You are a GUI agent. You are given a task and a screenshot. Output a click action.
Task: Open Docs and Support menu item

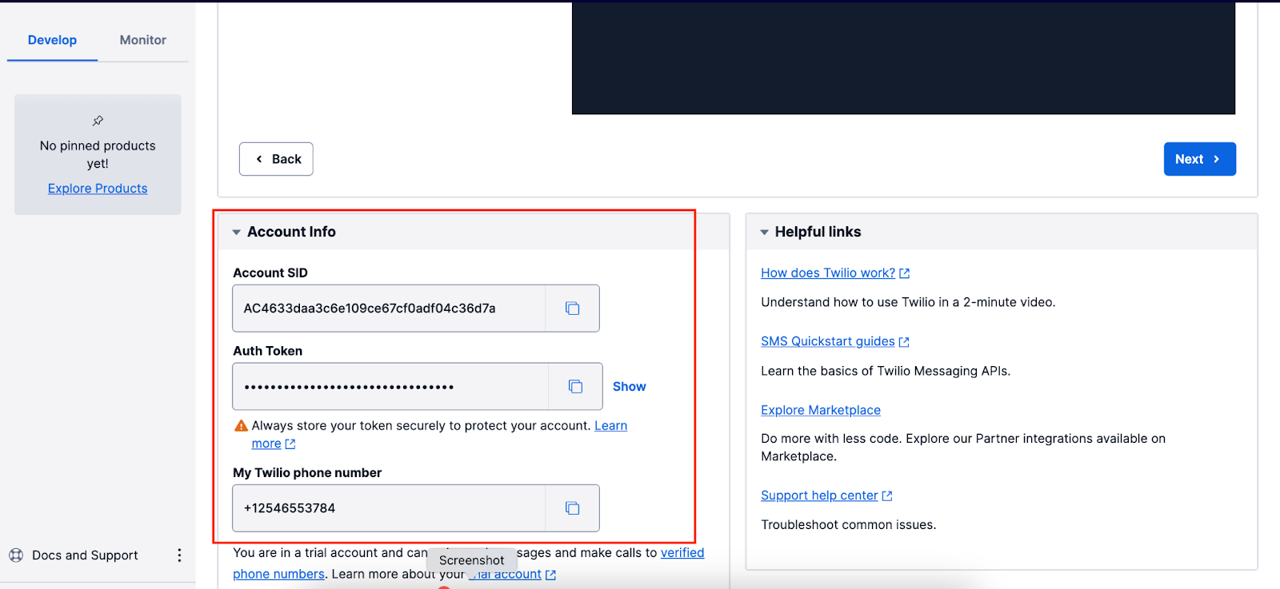85,555
